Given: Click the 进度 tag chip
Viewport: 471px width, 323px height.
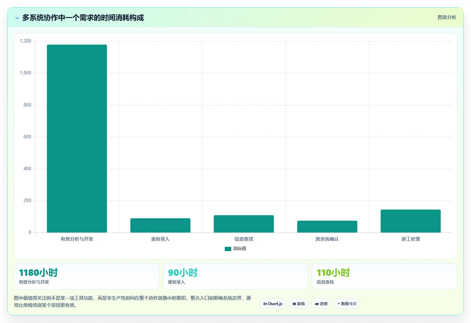Looking at the screenshot, I should [321, 304].
